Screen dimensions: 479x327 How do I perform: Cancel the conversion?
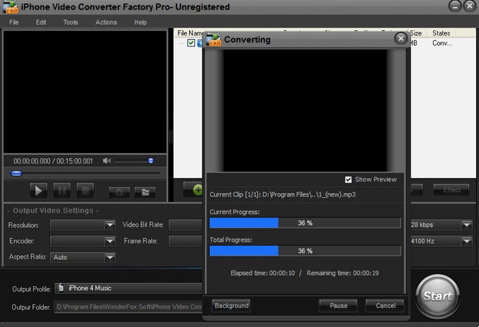(x=385, y=306)
